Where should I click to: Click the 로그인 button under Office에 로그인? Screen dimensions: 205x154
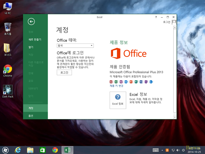pos(64,73)
